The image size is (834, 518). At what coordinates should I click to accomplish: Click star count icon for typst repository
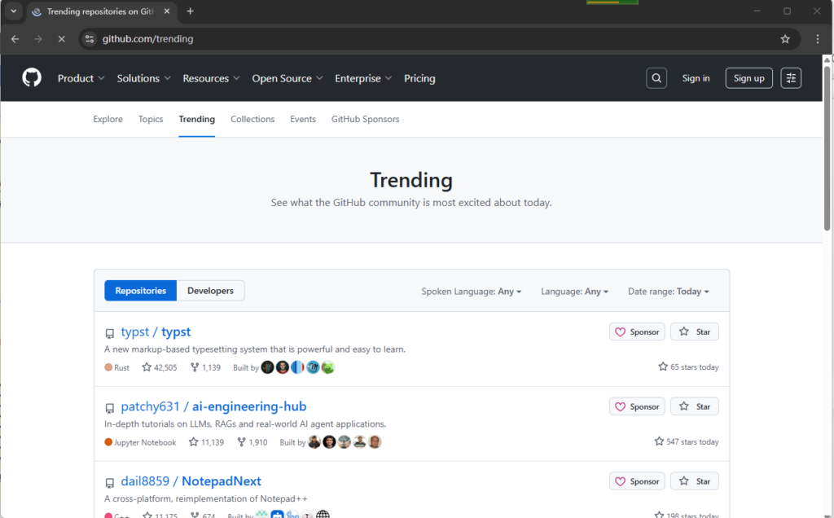(x=147, y=367)
